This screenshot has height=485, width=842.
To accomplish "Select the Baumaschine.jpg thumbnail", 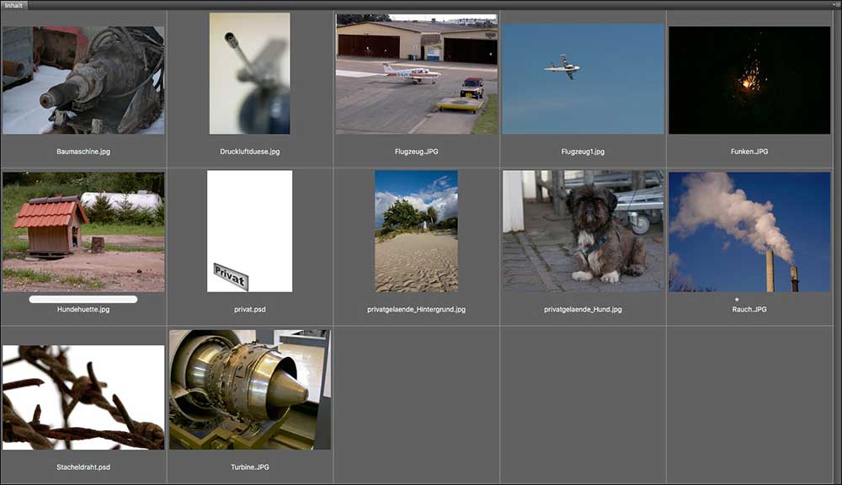I will pos(83,80).
